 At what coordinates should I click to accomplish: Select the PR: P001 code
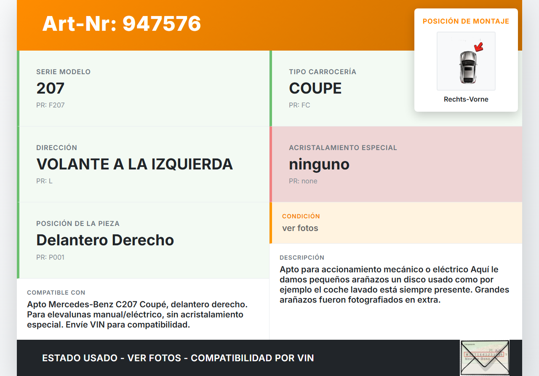[51, 257]
